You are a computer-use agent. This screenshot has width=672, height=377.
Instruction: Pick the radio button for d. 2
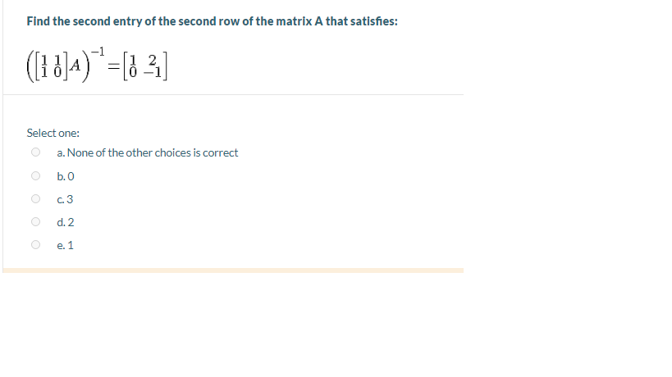click(35, 221)
